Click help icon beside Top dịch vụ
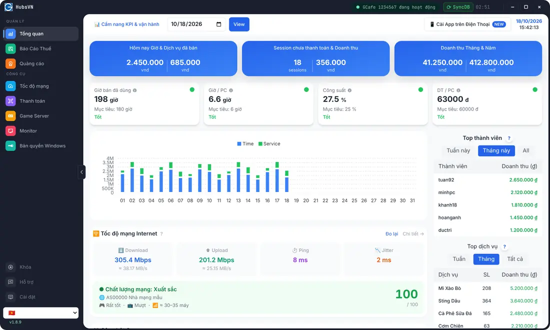Screen dimensions: 550x330 [x=504, y=246]
